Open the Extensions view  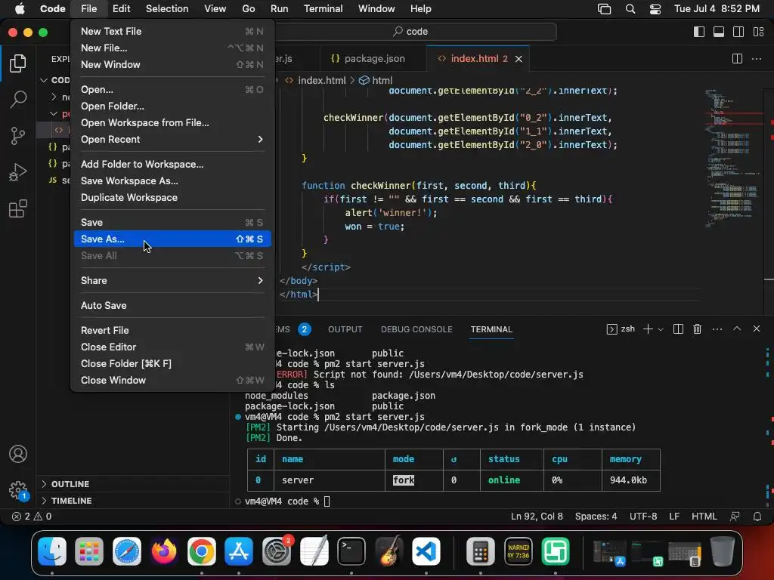tap(18, 208)
